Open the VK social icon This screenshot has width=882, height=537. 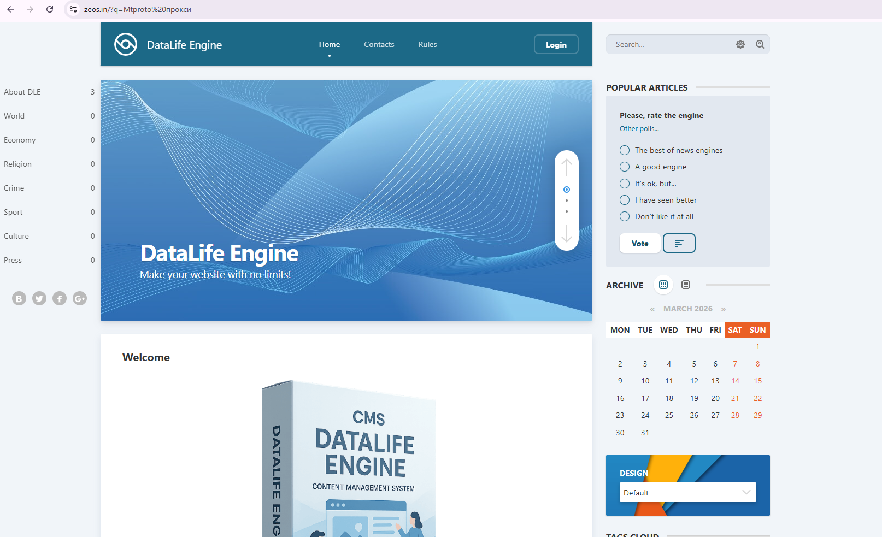point(19,298)
